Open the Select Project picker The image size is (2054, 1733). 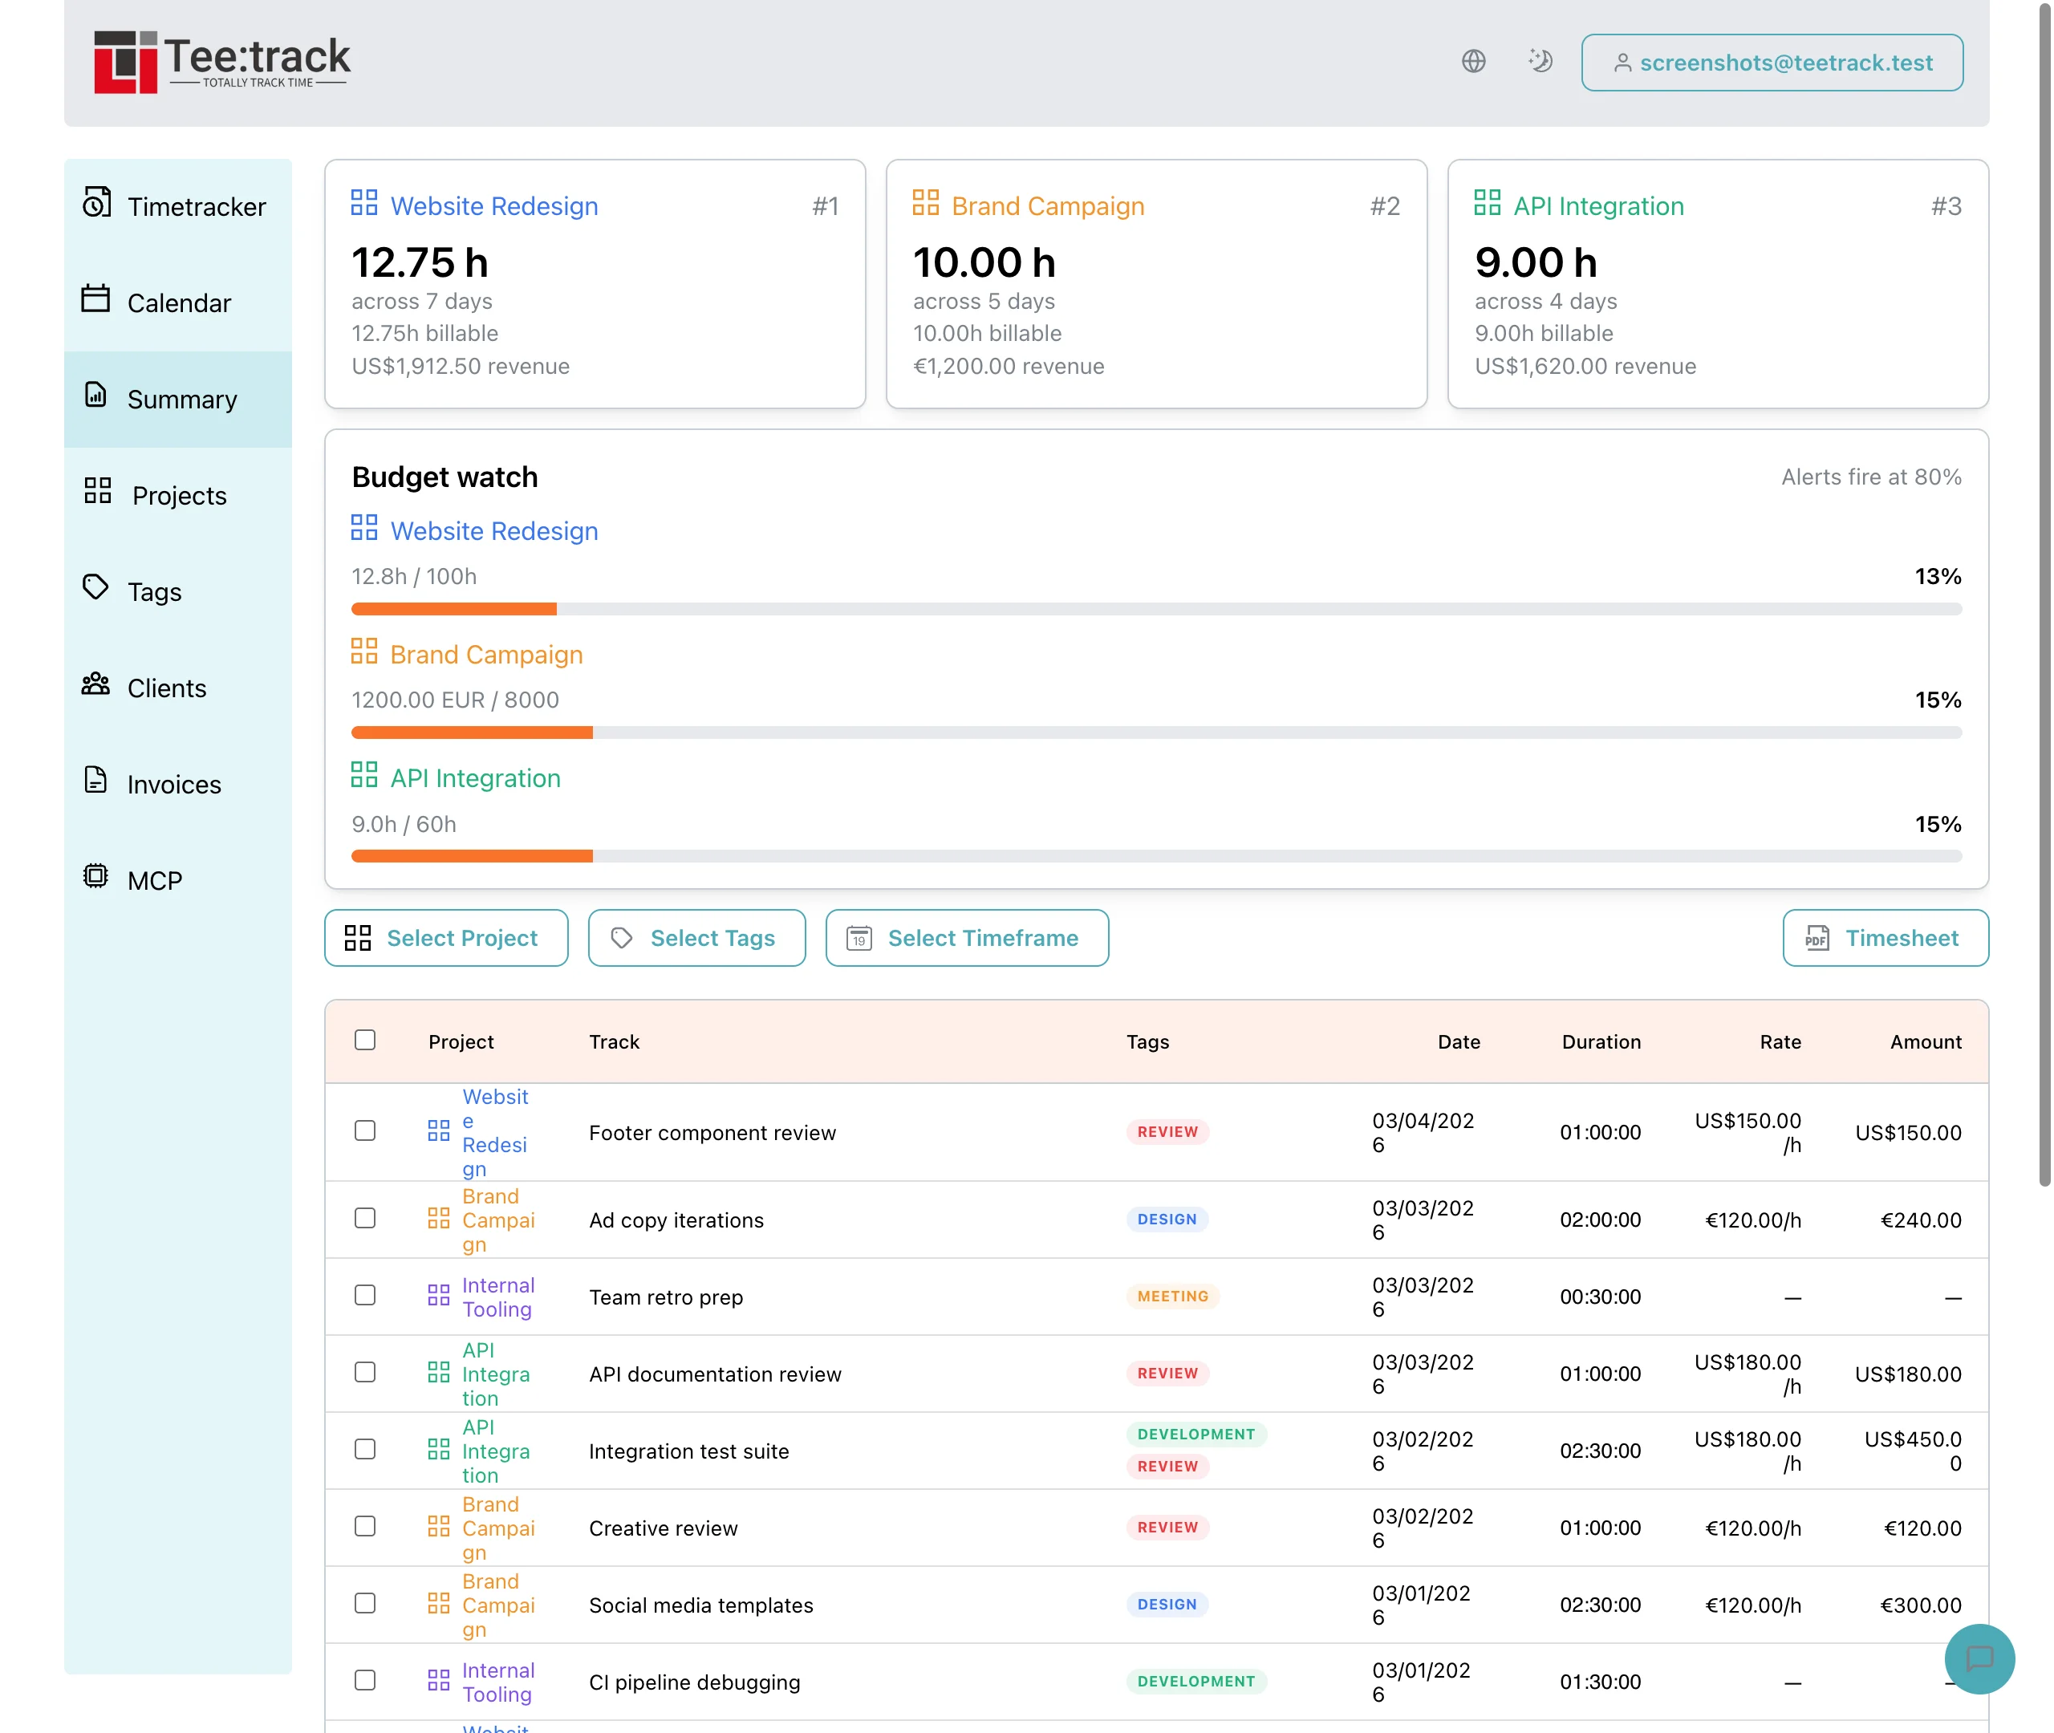point(446,937)
